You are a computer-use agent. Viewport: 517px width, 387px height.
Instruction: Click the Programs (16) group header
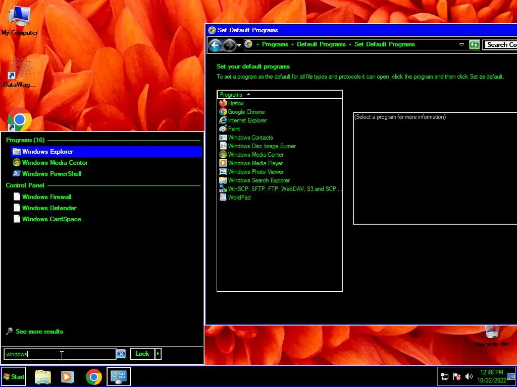coord(25,140)
